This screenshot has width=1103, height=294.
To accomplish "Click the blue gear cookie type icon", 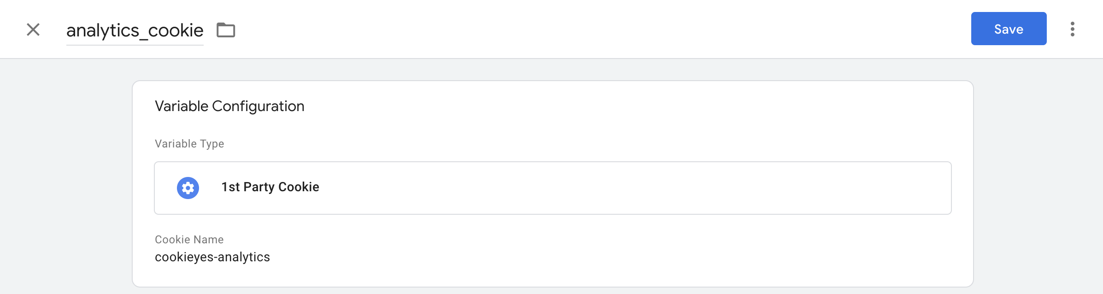I will pyautogui.click(x=188, y=188).
